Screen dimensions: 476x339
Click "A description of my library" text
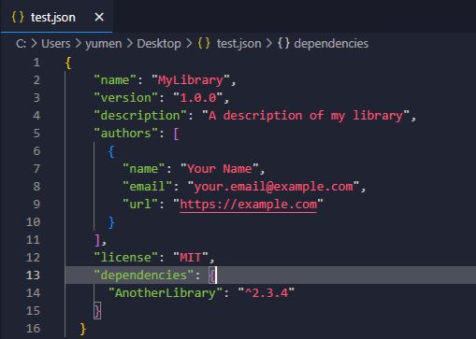coord(306,116)
